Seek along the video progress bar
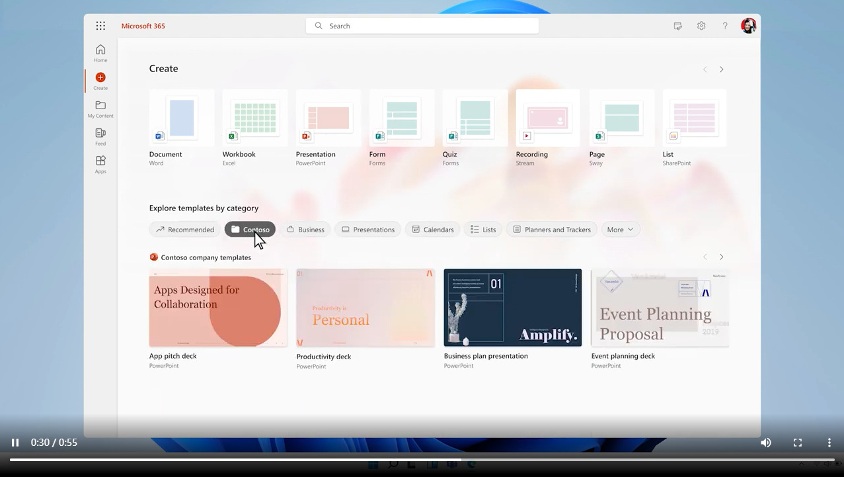This screenshot has height=477, width=844. [x=422, y=459]
